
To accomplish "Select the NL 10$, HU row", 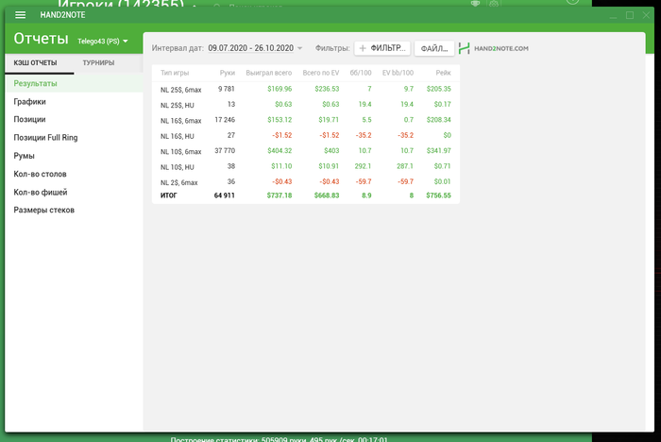I will [x=306, y=166].
